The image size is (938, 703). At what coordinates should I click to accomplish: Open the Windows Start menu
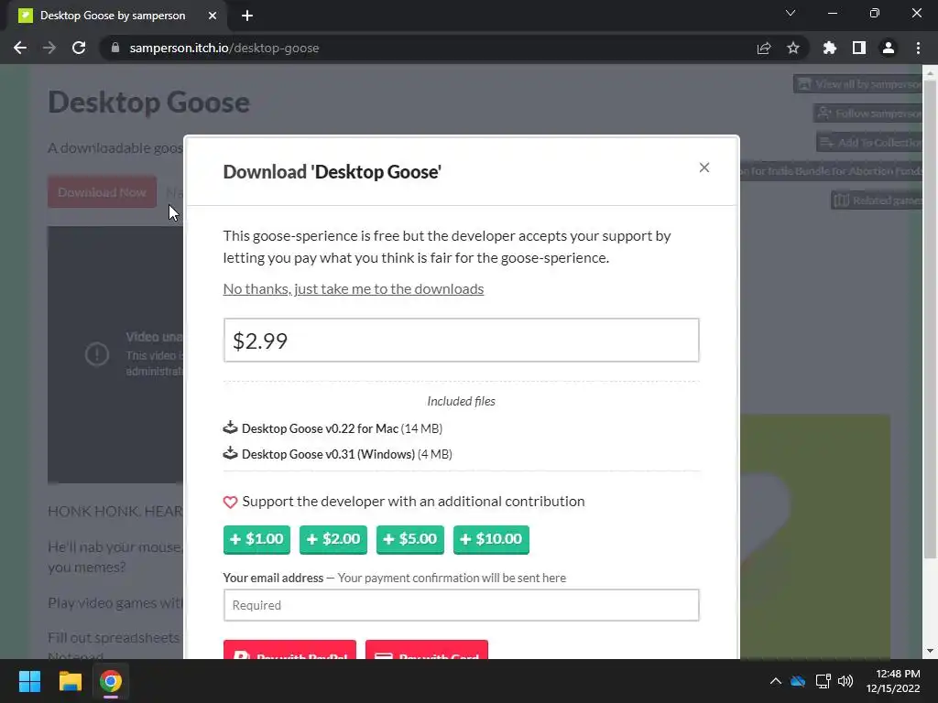[x=29, y=681]
